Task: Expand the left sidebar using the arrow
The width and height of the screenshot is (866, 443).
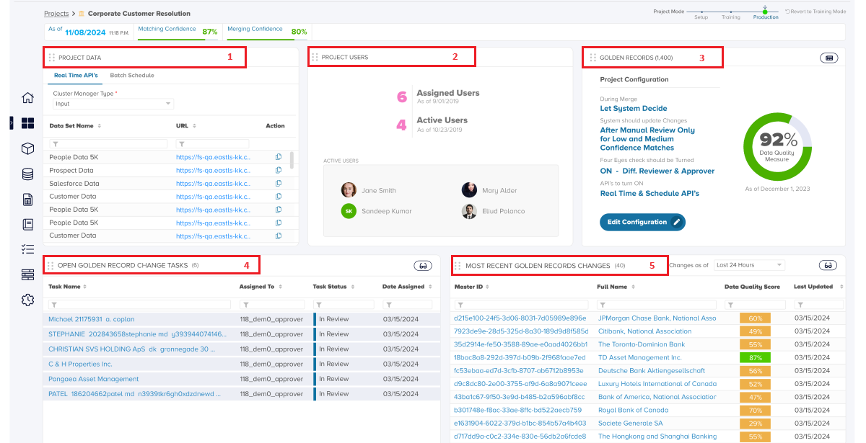Action: click(12, 123)
